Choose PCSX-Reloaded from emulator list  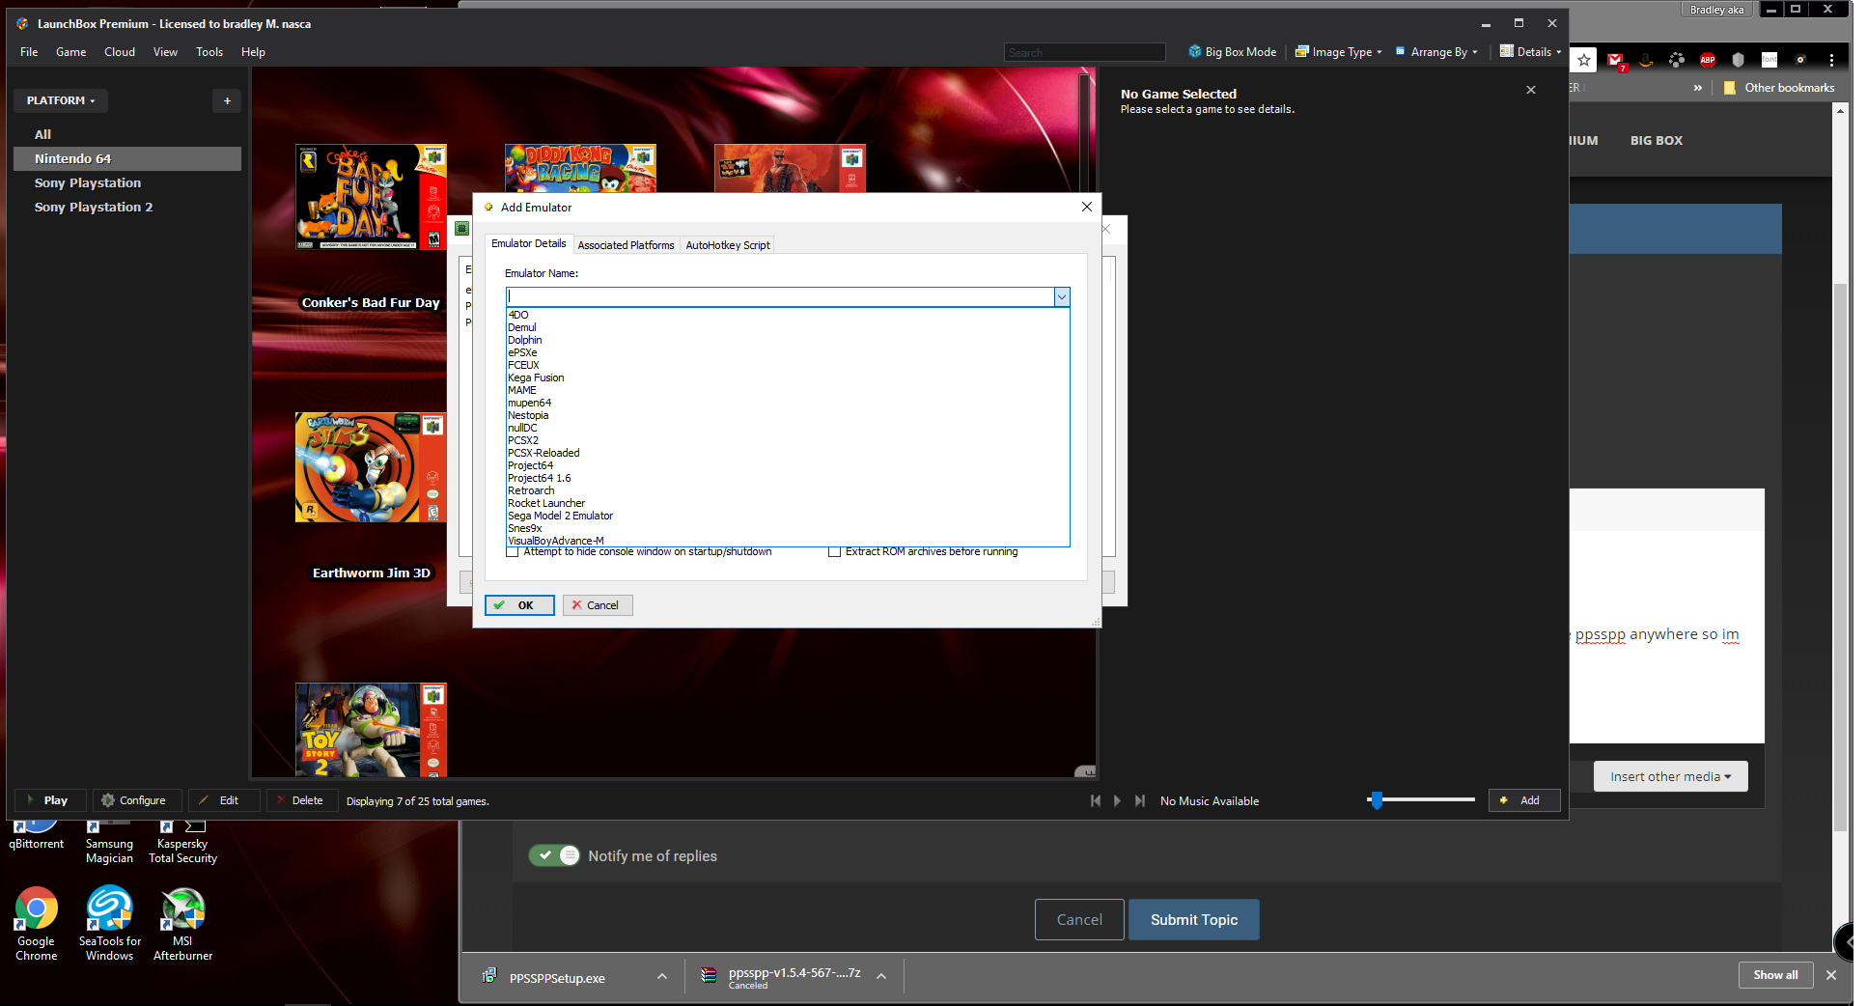(x=788, y=453)
